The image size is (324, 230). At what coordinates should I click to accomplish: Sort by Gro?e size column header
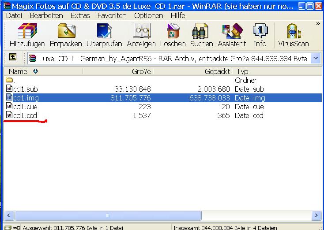(118, 71)
